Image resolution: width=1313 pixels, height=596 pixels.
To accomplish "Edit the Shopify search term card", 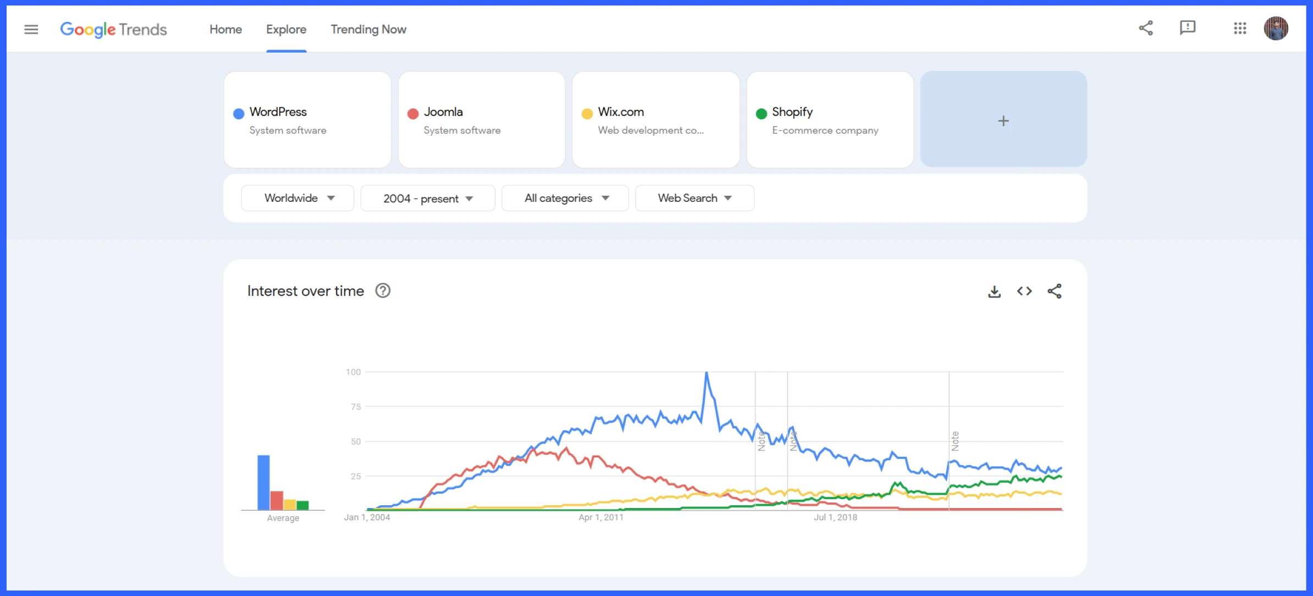I will click(830, 119).
